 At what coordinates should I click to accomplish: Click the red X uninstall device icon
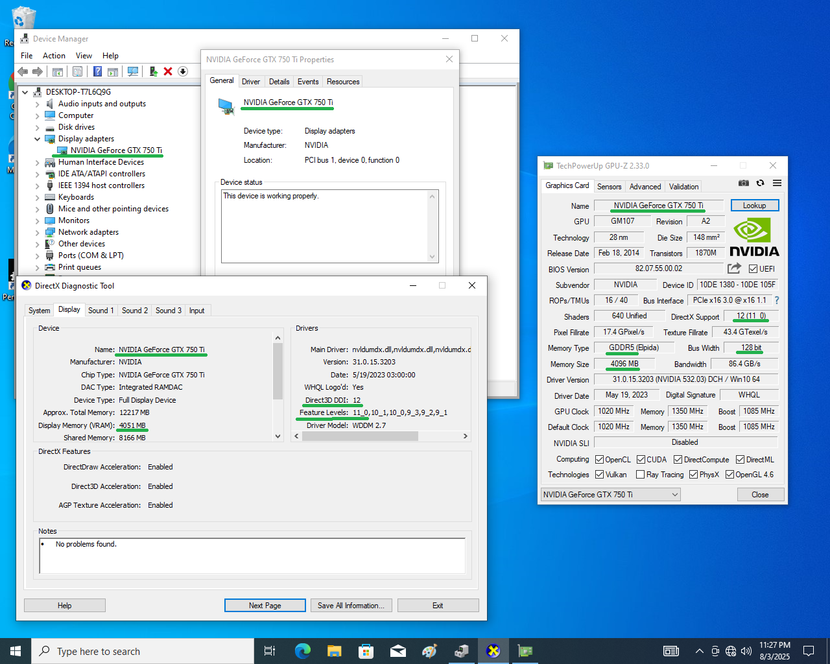click(168, 71)
